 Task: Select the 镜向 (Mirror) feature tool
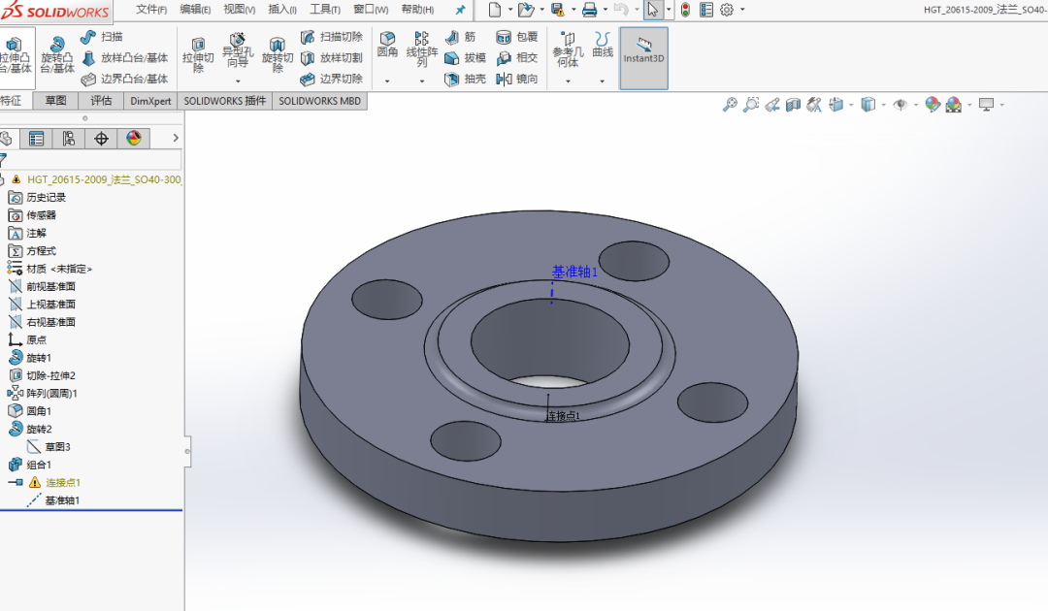pyautogui.click(x=517, y=80)
